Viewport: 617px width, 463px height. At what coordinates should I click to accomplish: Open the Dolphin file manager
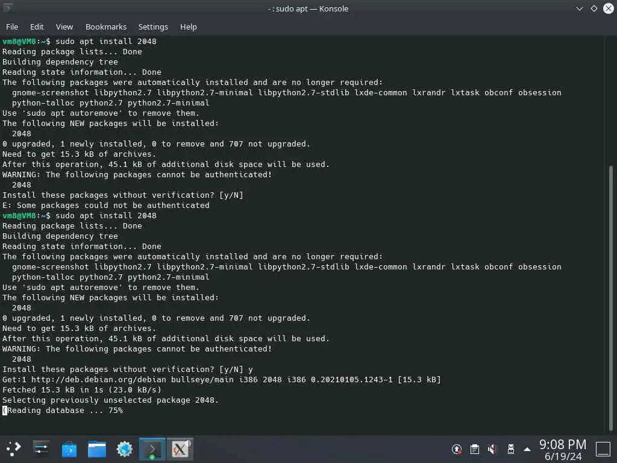pyautogui.click(x=97, y=449)
